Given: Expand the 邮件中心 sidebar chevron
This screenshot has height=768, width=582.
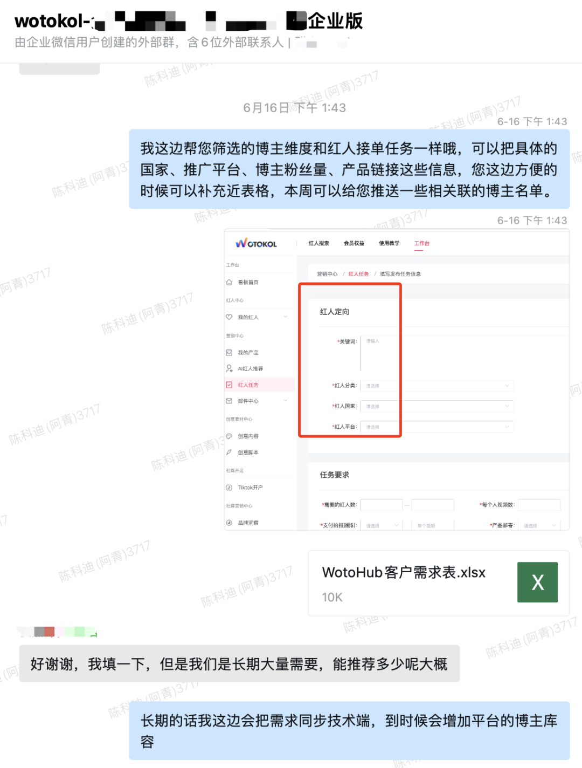Looking at the screenshot, I should coord(286,400).
